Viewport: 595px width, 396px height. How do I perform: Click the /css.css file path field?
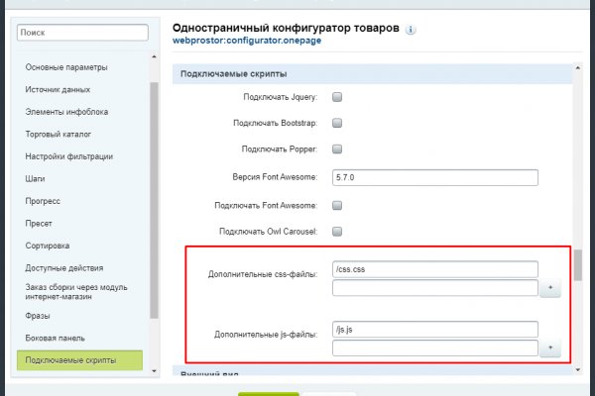(x=433, y=268)
